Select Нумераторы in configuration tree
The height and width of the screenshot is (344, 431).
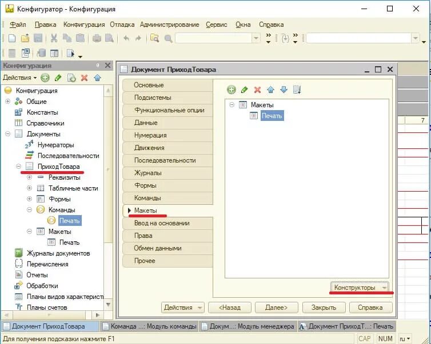(x=56, y=144)
